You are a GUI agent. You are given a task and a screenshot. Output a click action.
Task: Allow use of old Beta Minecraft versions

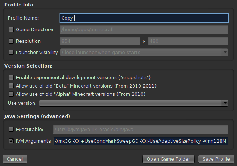point(11,86)
